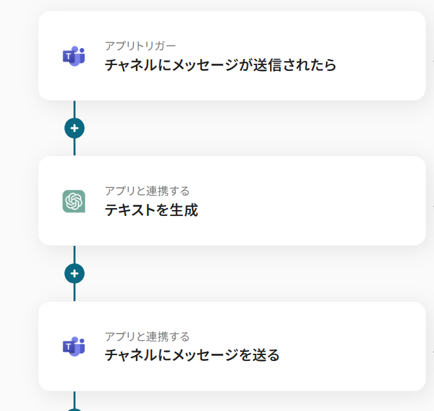Screen dimensions: 434x411
Task: Click the connector line directly beneath the trigger card
Action: (x=74, y=109)
